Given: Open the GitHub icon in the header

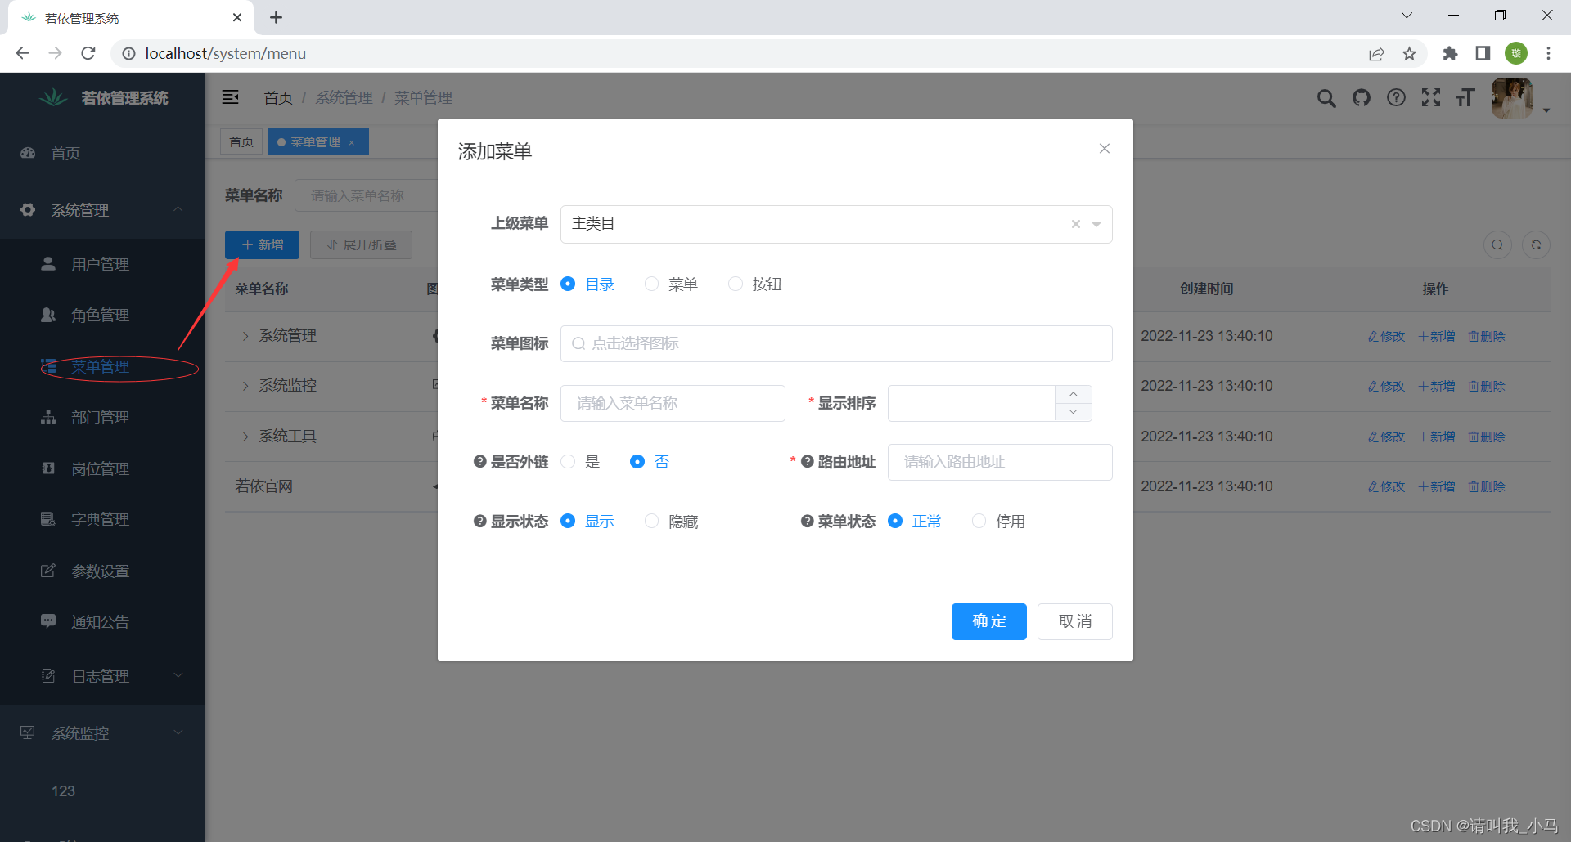Looking at the screenshot, I should (x=1361, y=97).
